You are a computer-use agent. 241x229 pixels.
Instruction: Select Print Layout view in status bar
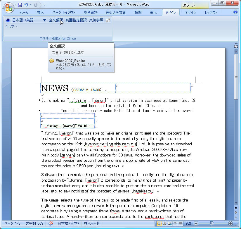click(x=159, y=223)
